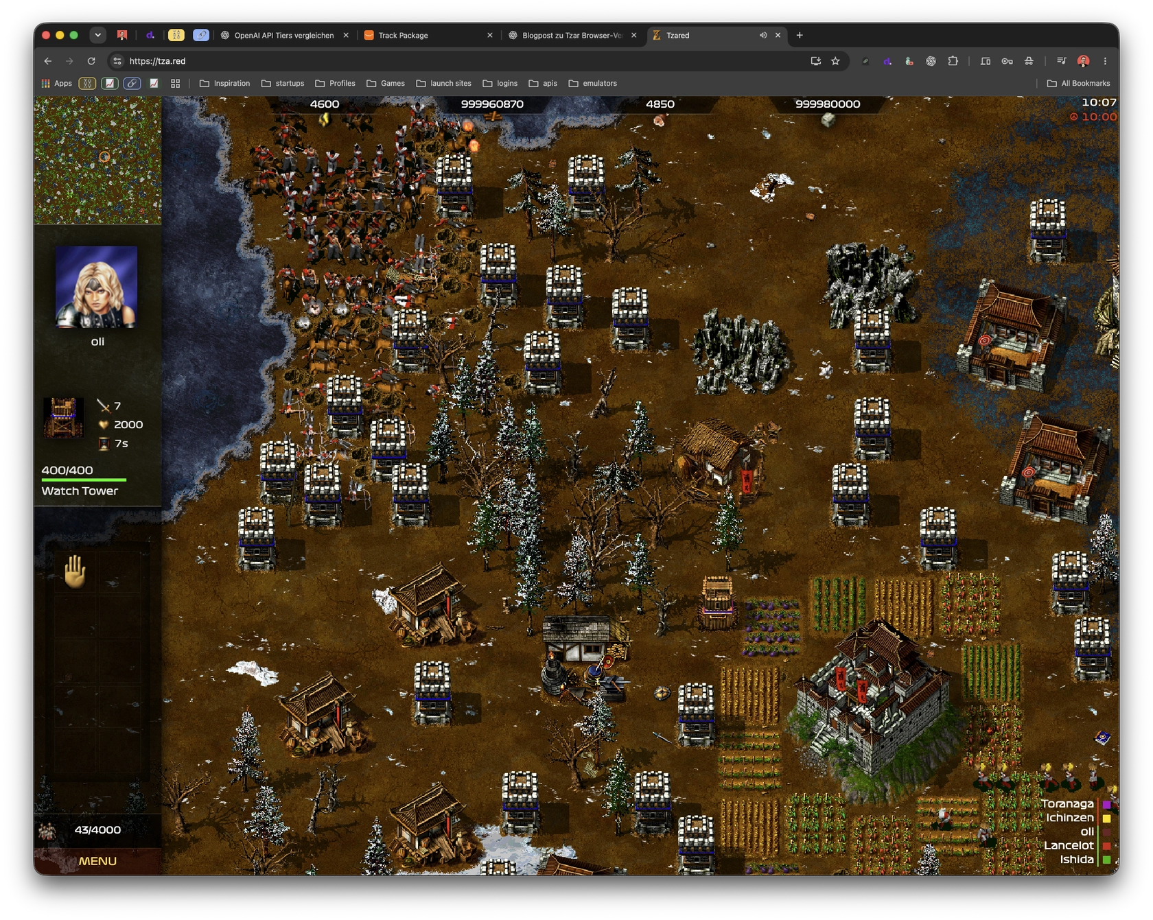Open the Apps shortcut in bookmarks bar
This screenshot has height=920, width=1153.
pos(56,84)
